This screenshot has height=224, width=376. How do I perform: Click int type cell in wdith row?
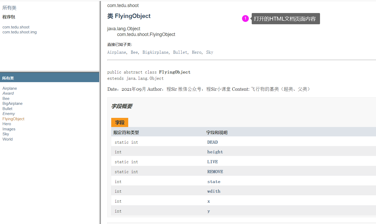118,191
